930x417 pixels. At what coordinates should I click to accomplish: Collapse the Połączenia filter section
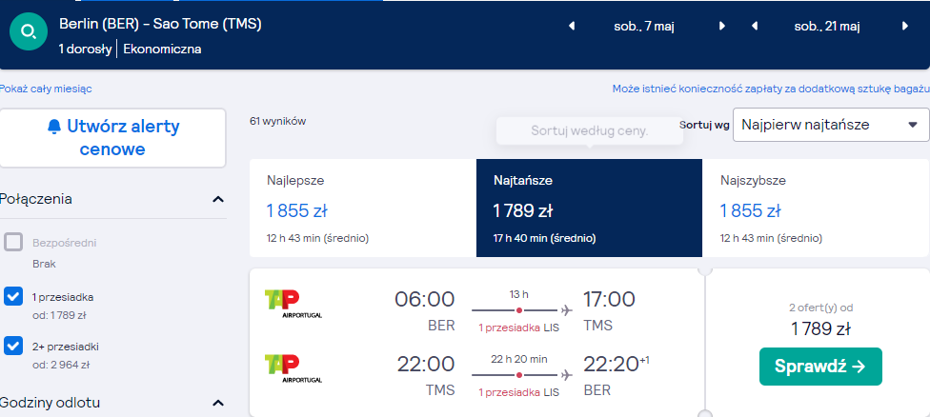[x=218, y=199]
